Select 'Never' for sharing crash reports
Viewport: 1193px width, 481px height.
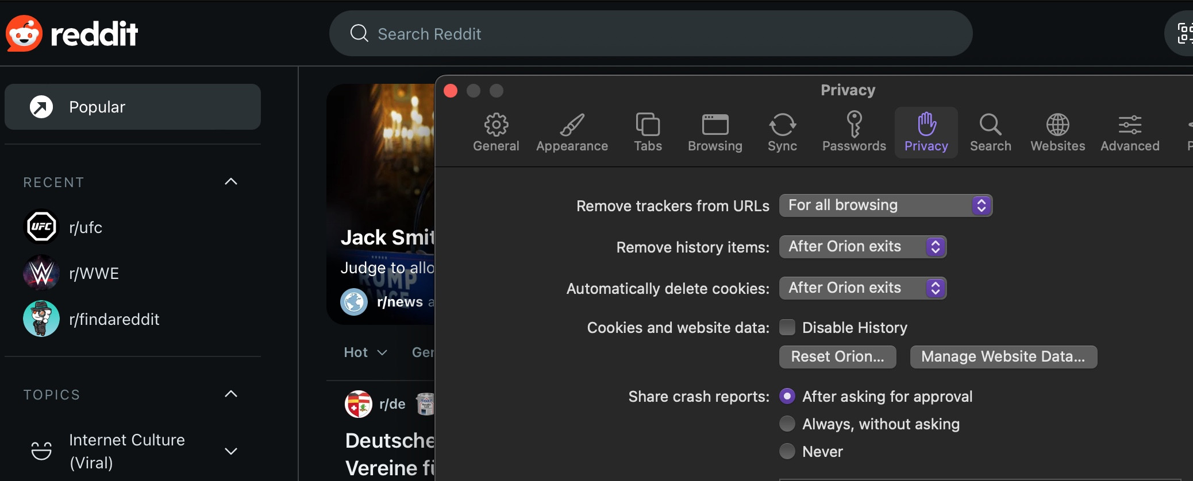(x=787, y=451)
